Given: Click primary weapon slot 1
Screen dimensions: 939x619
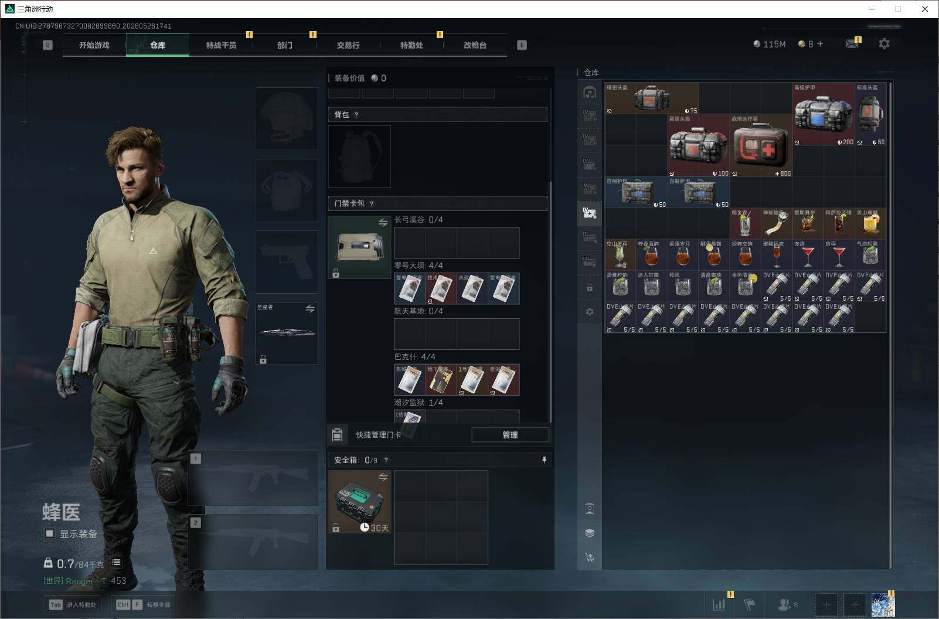Looking at the screenshot, I should (253, 478).
